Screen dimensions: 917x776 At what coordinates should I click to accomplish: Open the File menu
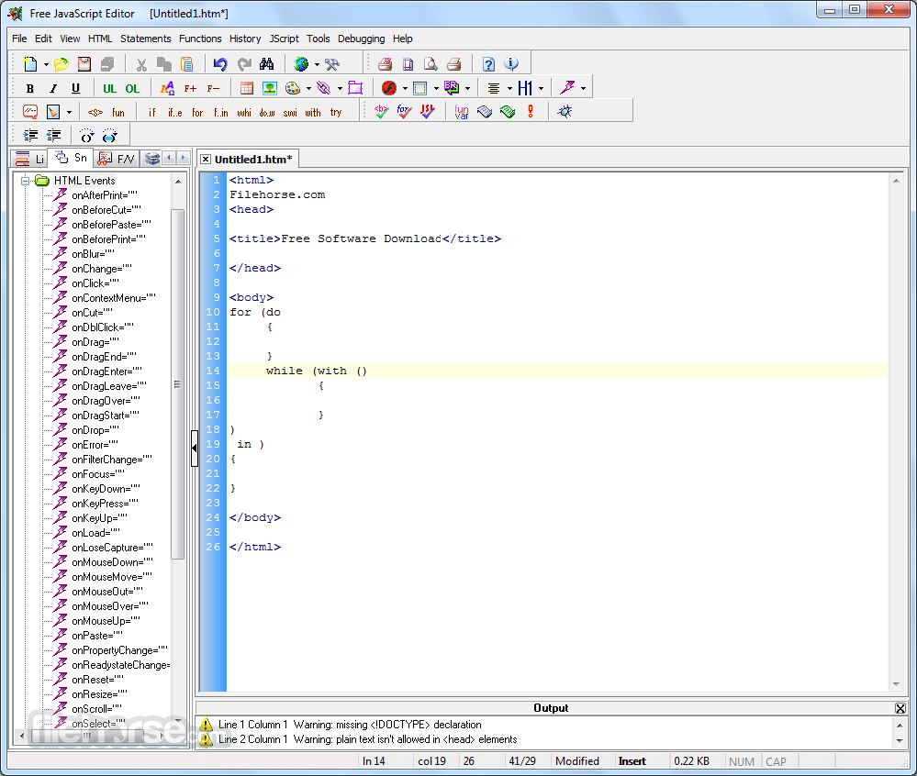tap(19, 39)
